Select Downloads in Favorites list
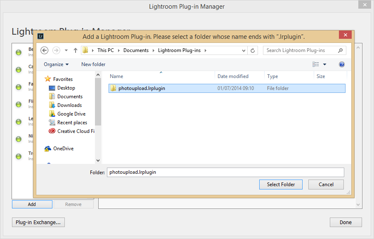 [69, 105]
